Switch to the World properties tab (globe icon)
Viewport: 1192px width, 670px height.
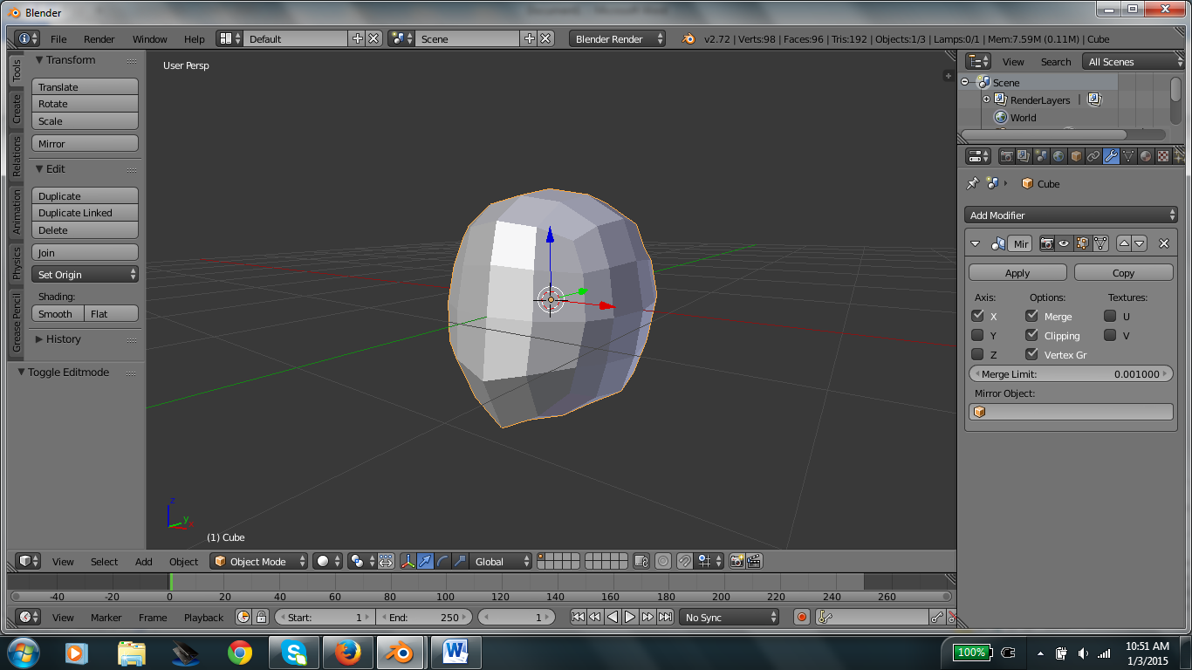[1059, 155]
